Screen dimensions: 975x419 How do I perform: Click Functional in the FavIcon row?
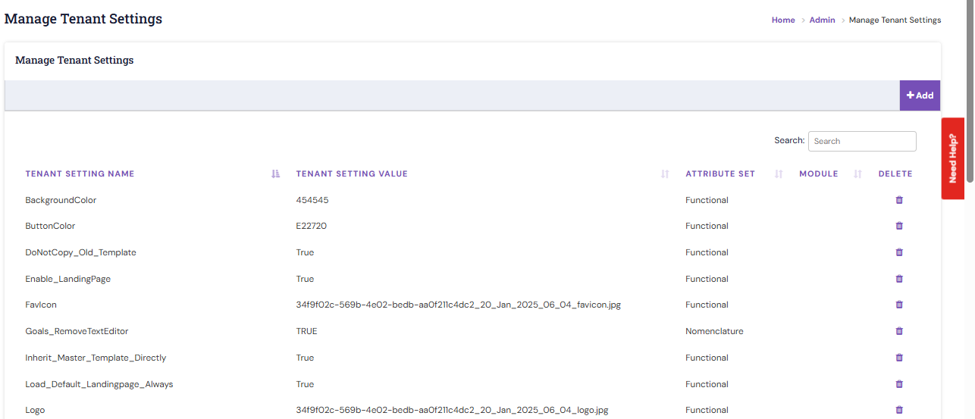pyautogui.click(x=707, y=305)
